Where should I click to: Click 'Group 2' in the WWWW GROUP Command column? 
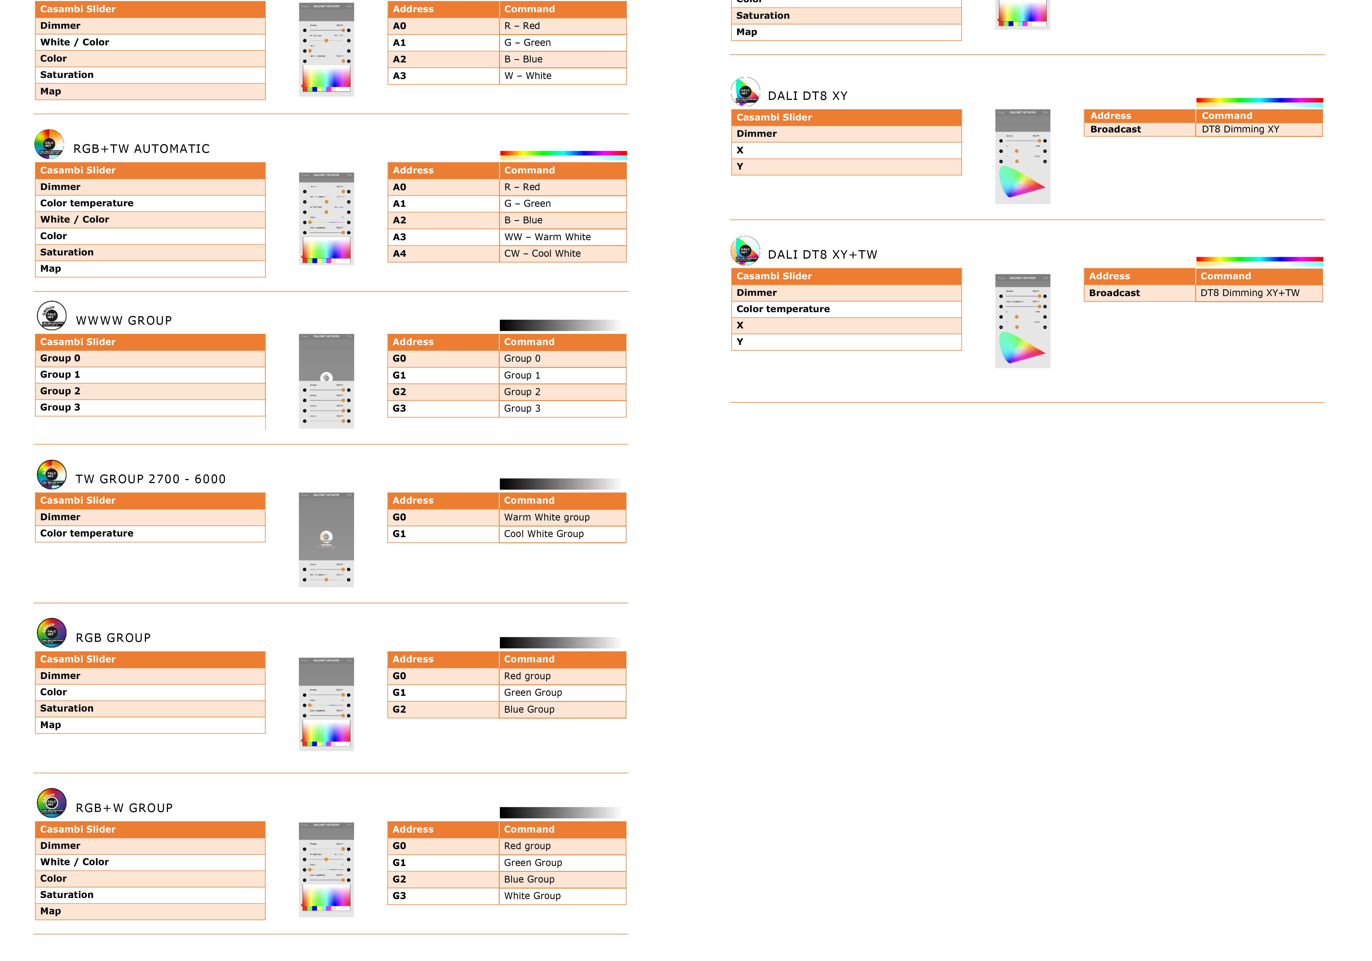coord(562,392)
